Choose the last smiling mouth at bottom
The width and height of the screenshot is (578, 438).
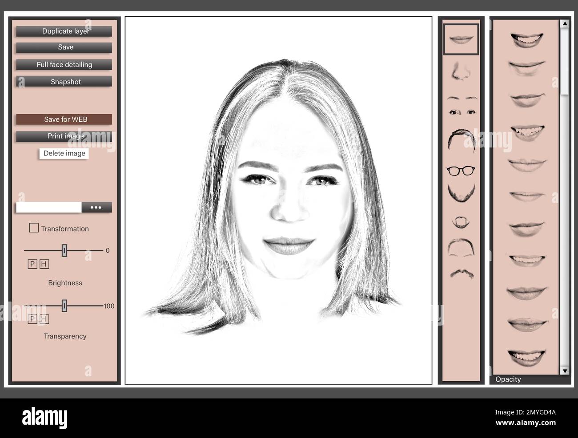point(527,357)
